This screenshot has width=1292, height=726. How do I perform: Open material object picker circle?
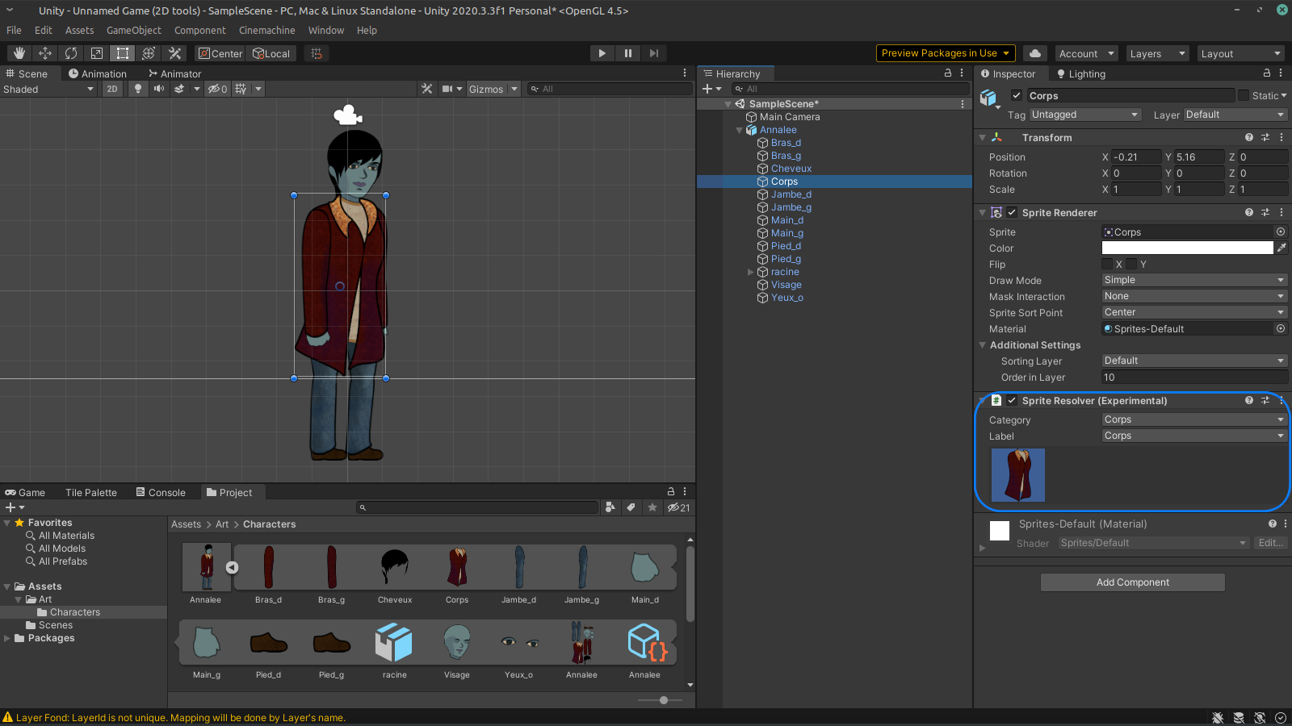click(1281, 328)
